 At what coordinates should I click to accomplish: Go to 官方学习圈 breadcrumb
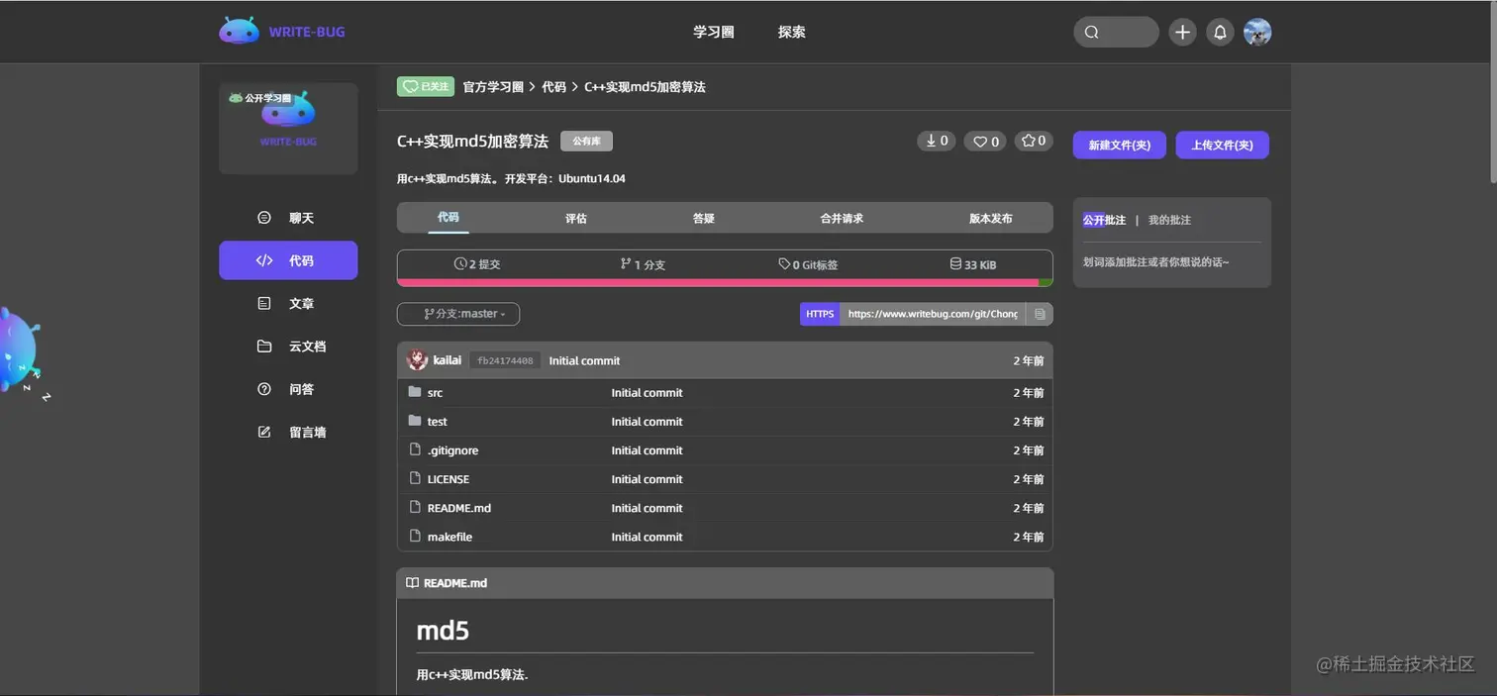(493, 87)
